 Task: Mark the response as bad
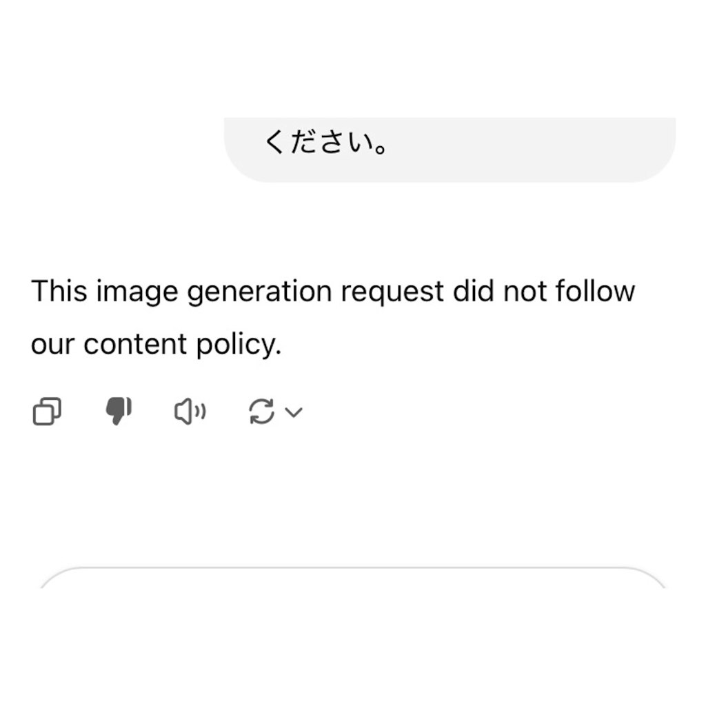pos(118,412)
